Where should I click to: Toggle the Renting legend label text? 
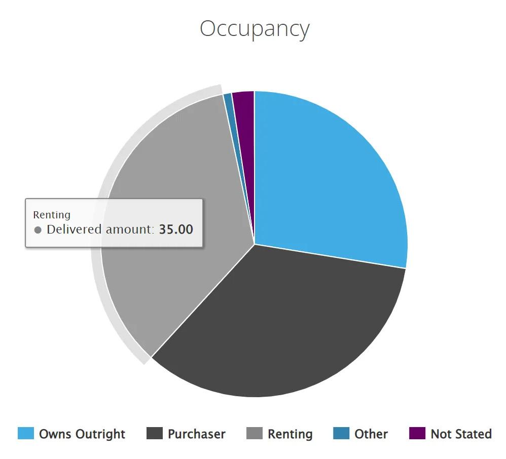[290, 434]
